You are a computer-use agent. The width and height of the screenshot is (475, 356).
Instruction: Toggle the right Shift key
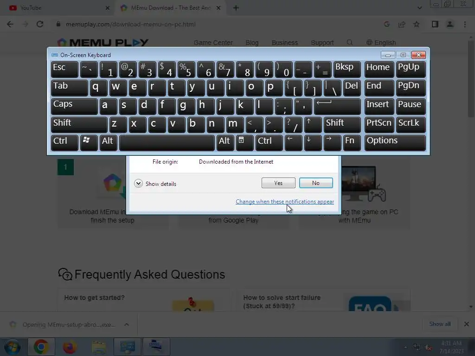(x=342, y=125)
